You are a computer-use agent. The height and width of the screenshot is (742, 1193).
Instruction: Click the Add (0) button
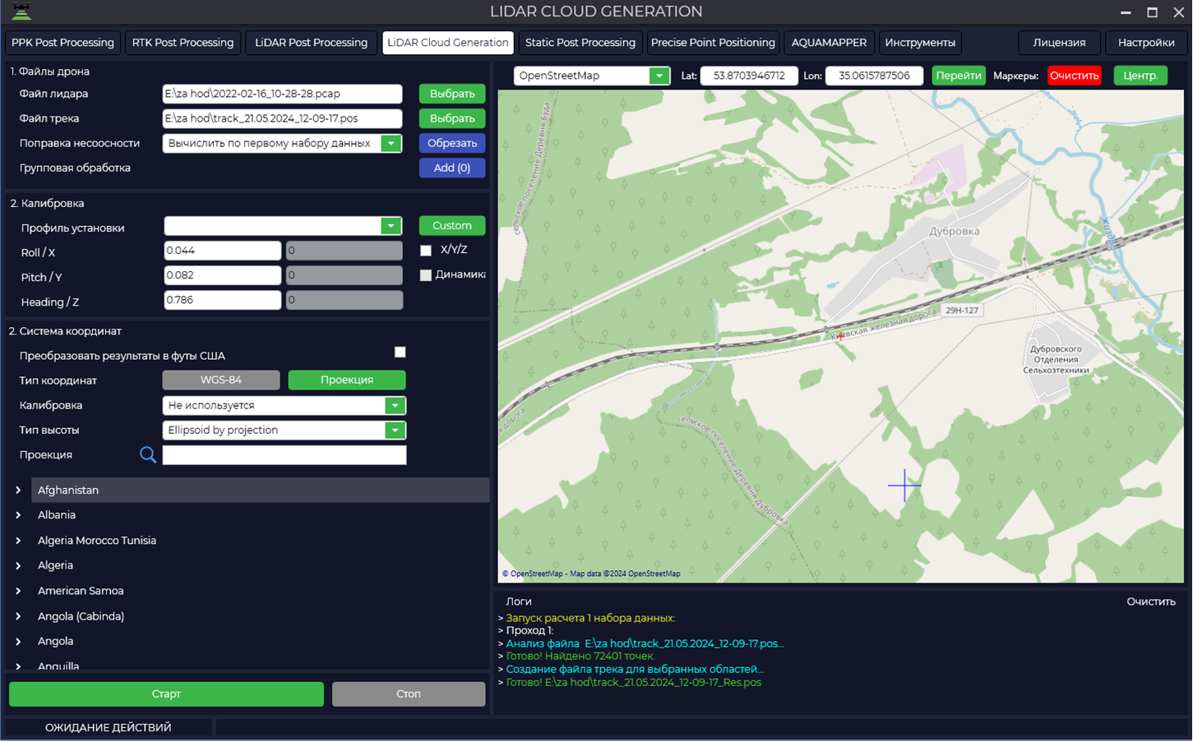[452, 168]
